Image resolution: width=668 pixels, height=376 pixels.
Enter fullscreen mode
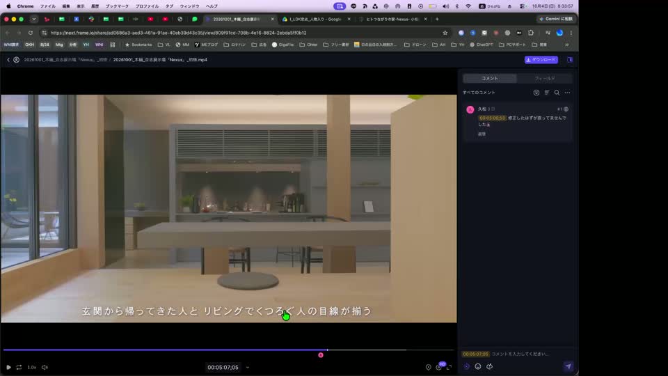pyautogui.click(x=449, y=368)
